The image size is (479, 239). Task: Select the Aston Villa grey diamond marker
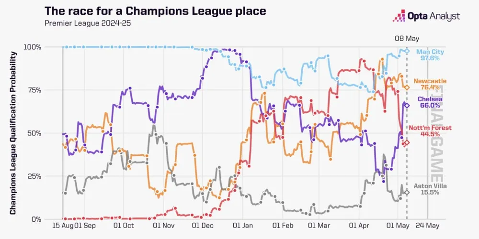click(407, 193)
